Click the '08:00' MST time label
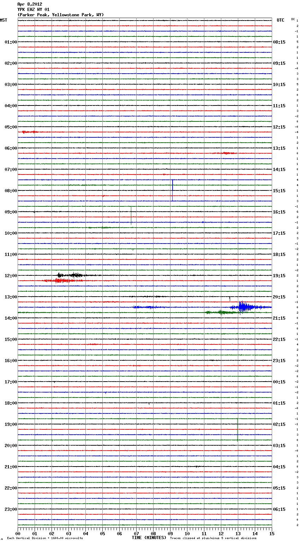The image size is (300, 543). pos(11,191)
